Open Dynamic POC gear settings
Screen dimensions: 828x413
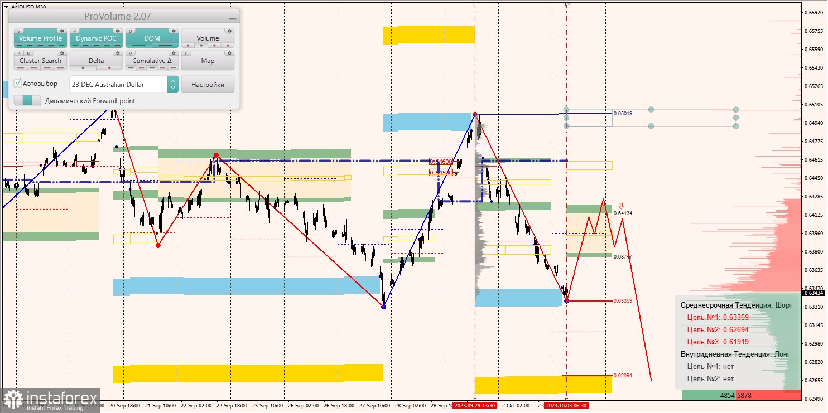pos(118,31)
